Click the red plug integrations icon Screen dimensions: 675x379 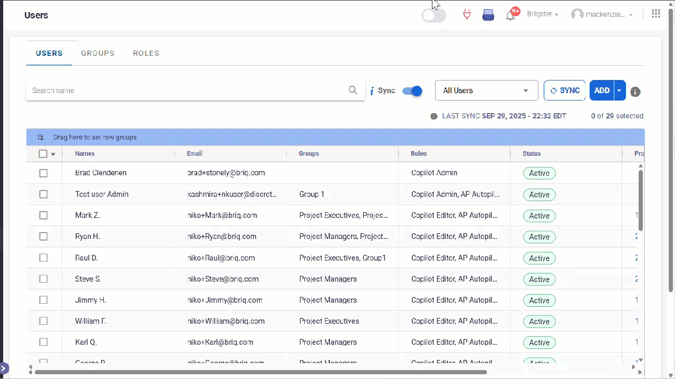tap(467, 15)
